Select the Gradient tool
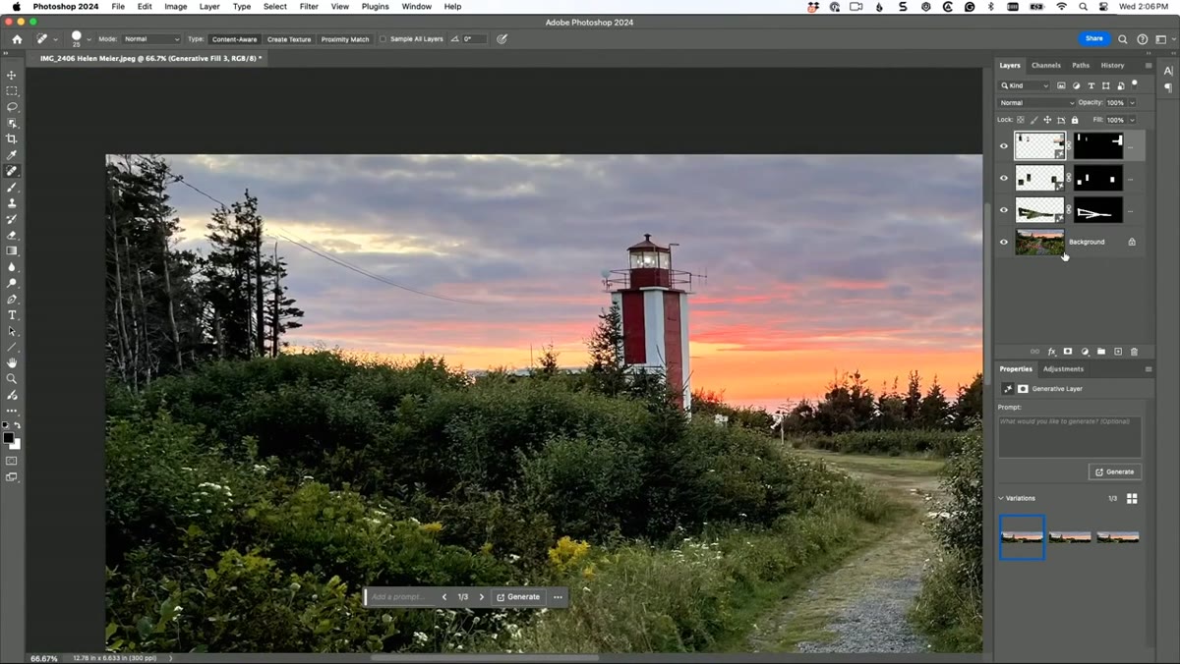The width and height of the screenshot is (1180, 664). 12,250
